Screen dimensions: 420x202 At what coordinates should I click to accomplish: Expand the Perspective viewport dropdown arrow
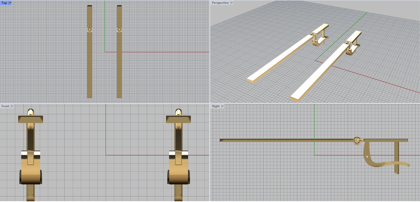[232, 3]
